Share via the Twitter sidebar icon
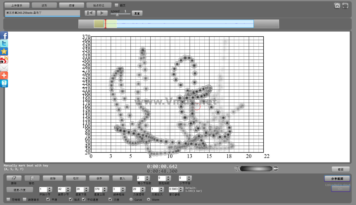Screen dimensions: 356x205 tap(4, 44)
